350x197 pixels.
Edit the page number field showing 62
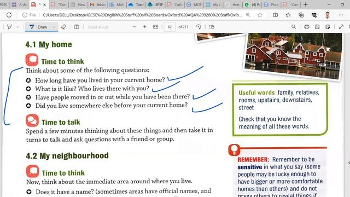[x=170, y=27]
